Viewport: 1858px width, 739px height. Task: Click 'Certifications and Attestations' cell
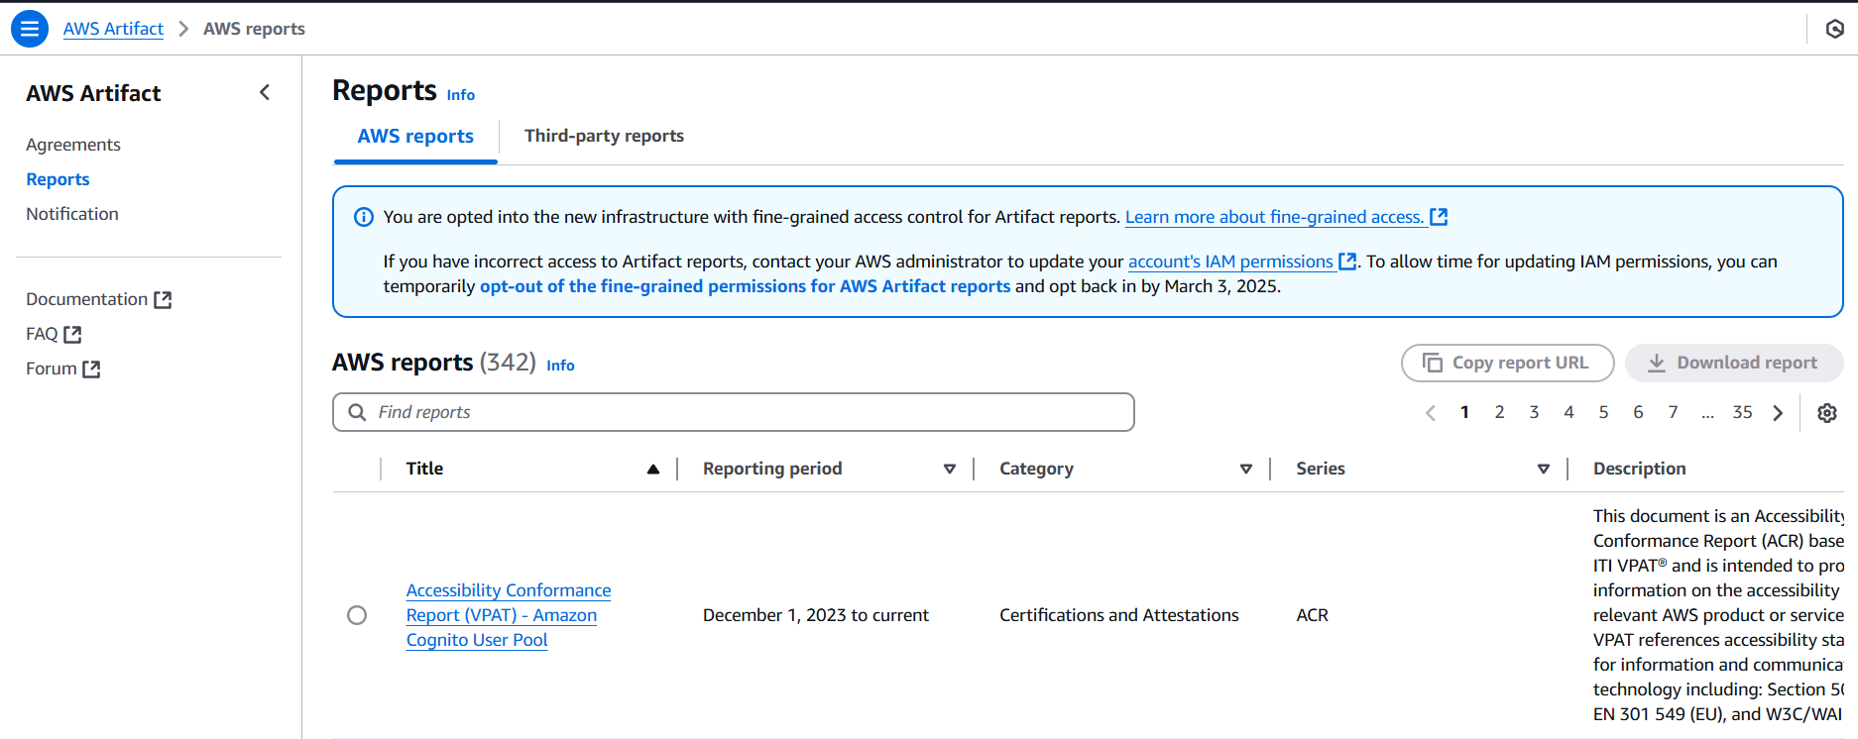pos(1119,615)
